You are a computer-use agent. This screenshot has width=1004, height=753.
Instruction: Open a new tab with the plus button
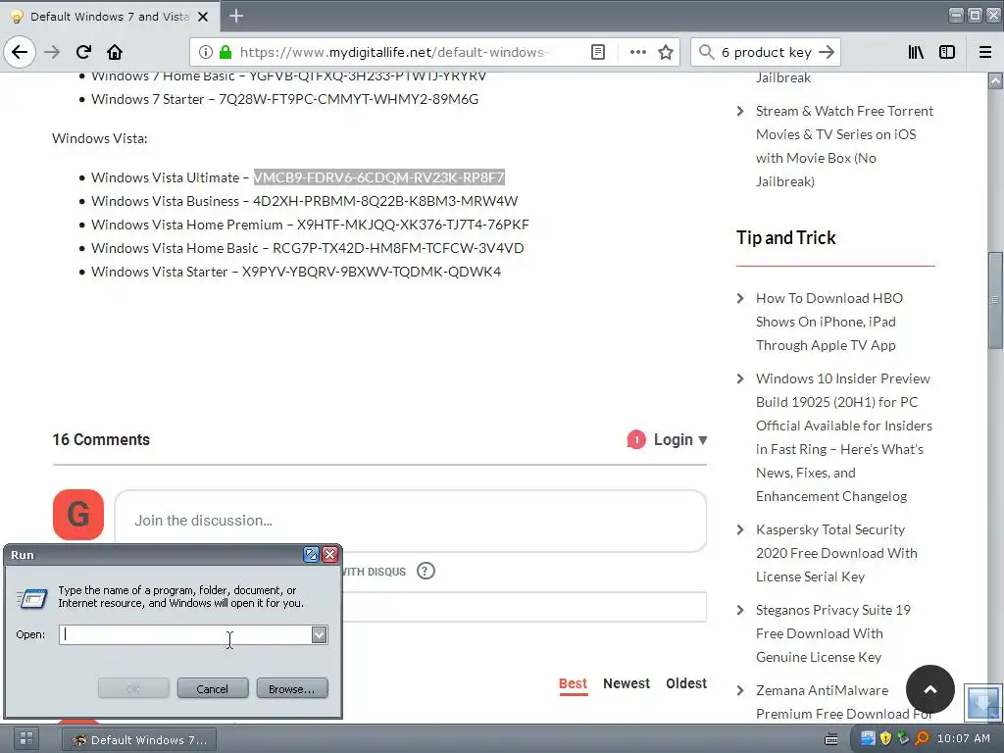pyautogui.click(x=236, y=16)
